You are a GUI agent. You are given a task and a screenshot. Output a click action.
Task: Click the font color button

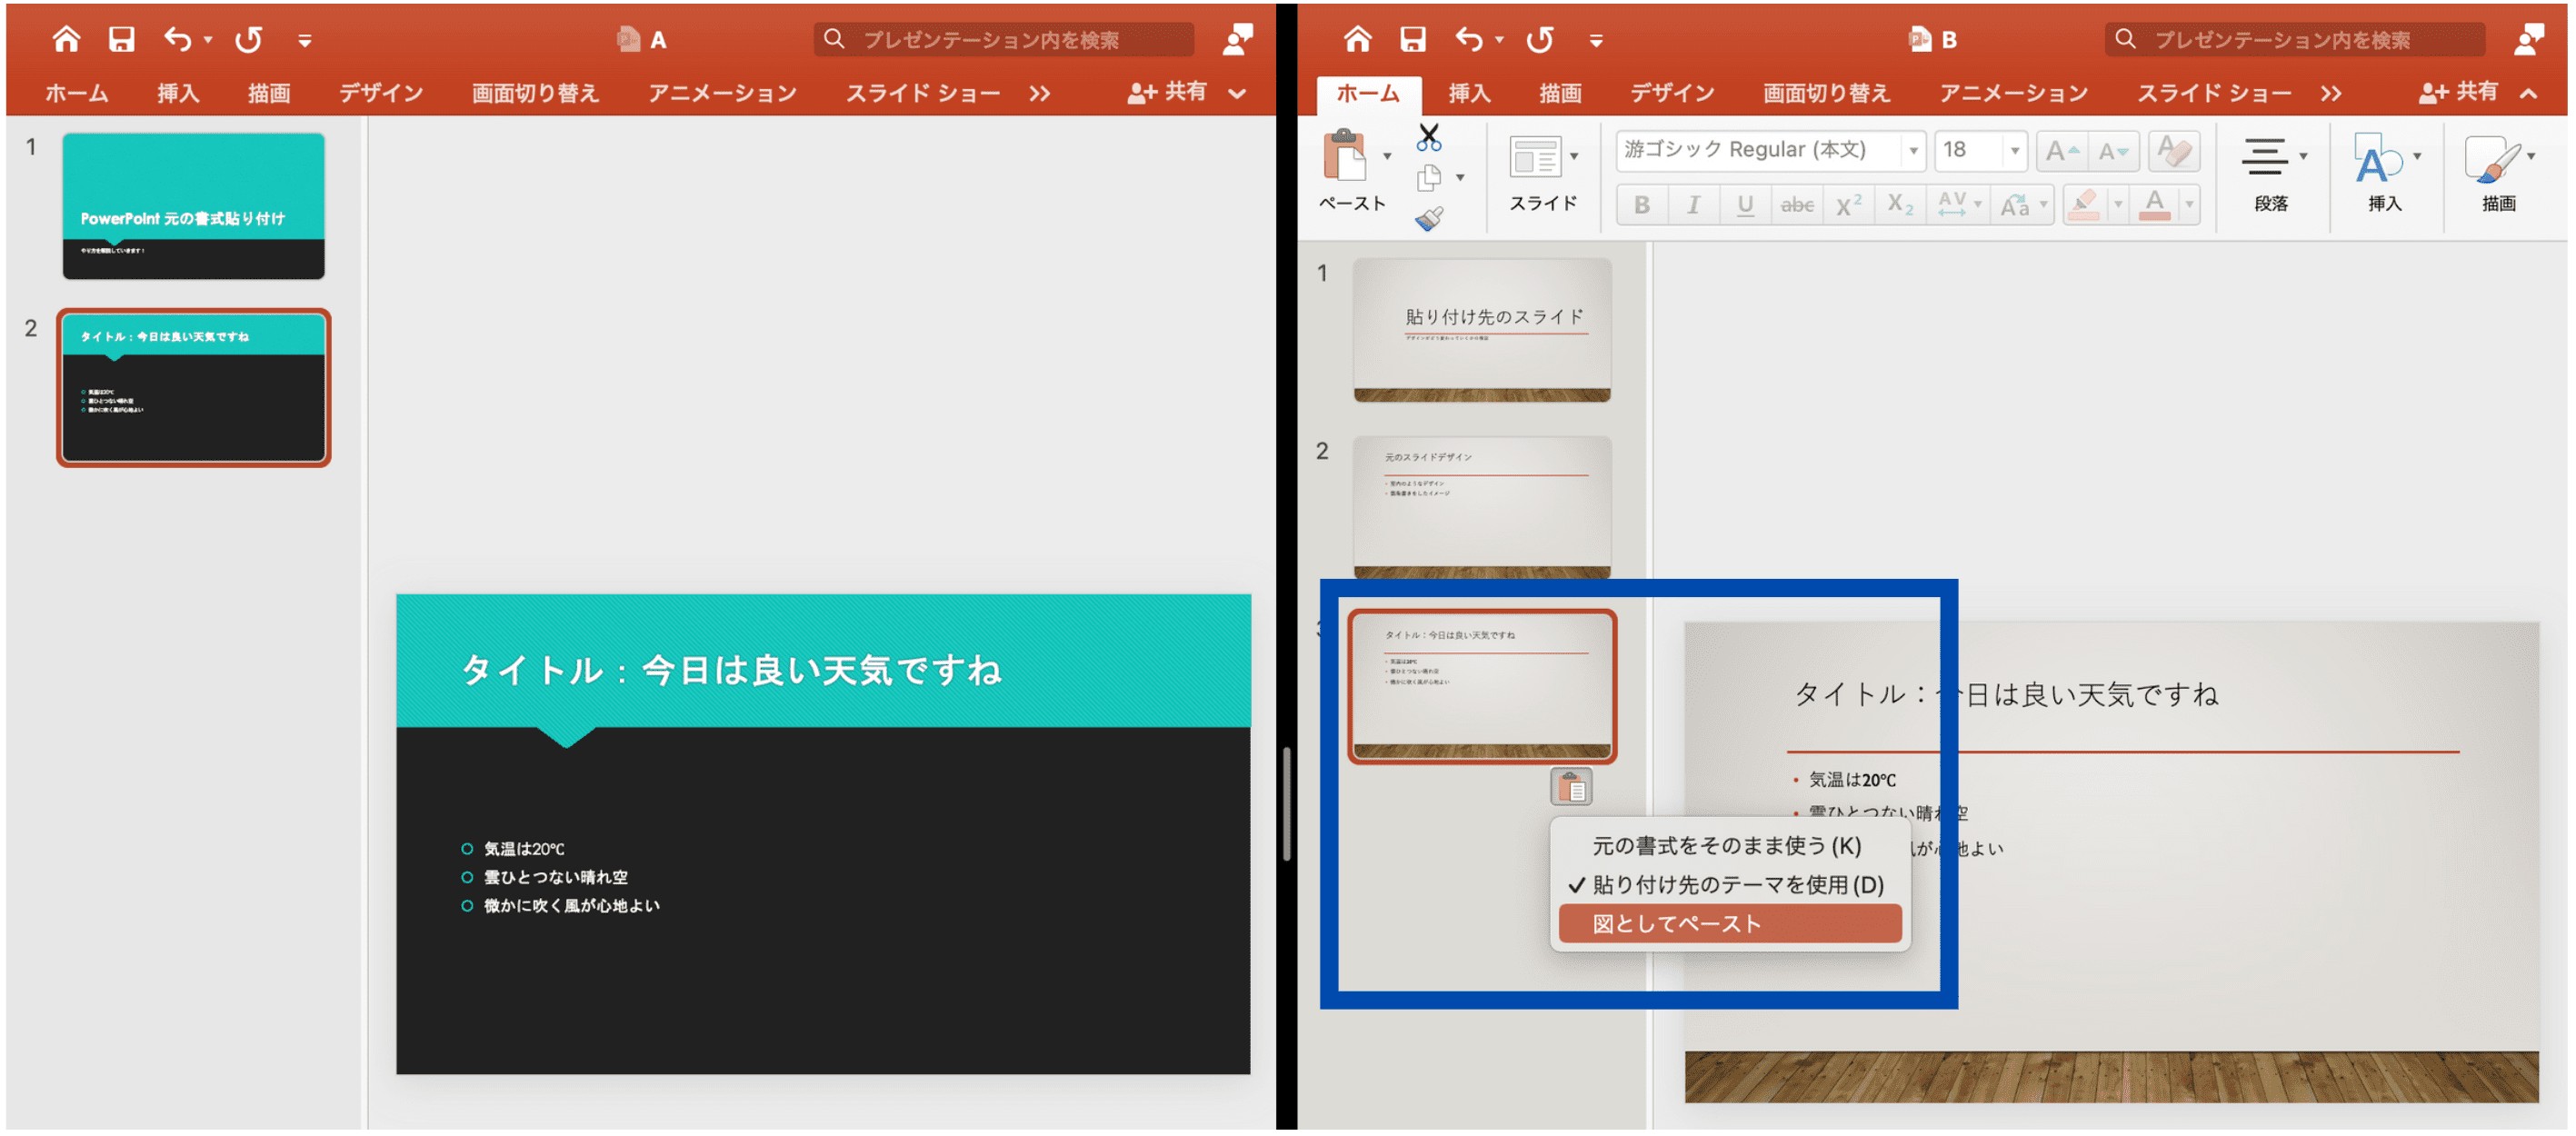2154,205
